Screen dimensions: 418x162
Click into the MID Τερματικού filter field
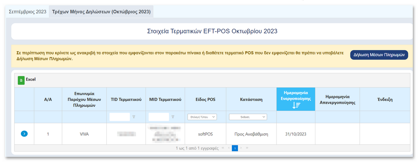(158, 117)
